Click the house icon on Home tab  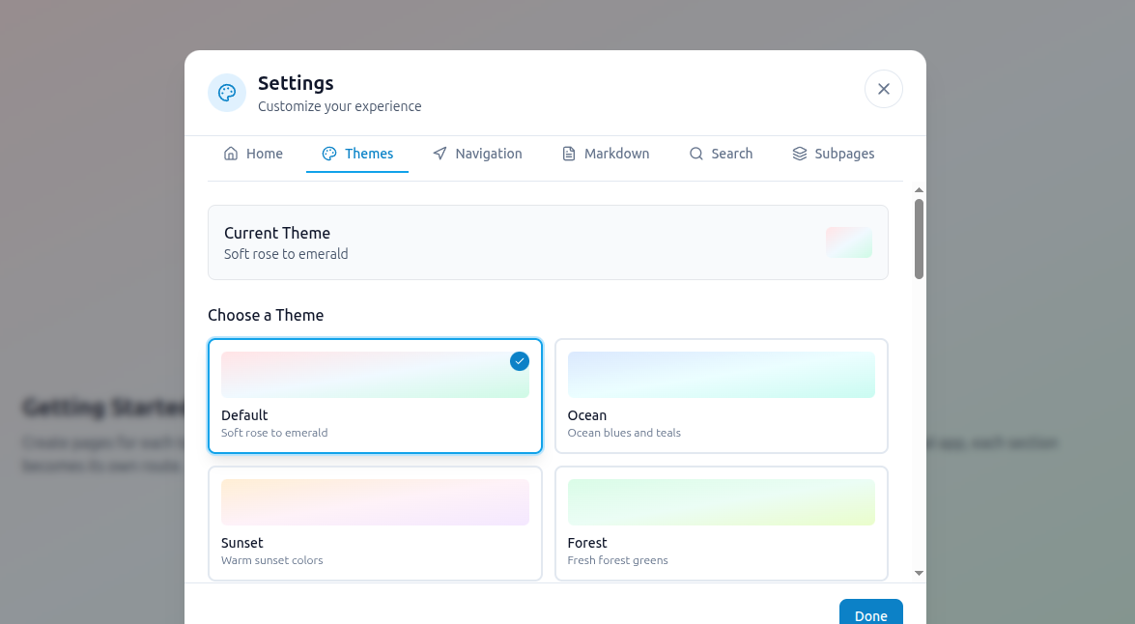(x=231, y=154)
